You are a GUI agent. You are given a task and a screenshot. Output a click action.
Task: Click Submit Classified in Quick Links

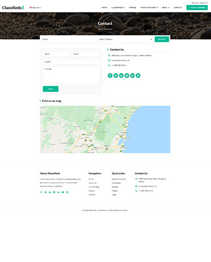[119, 179]
